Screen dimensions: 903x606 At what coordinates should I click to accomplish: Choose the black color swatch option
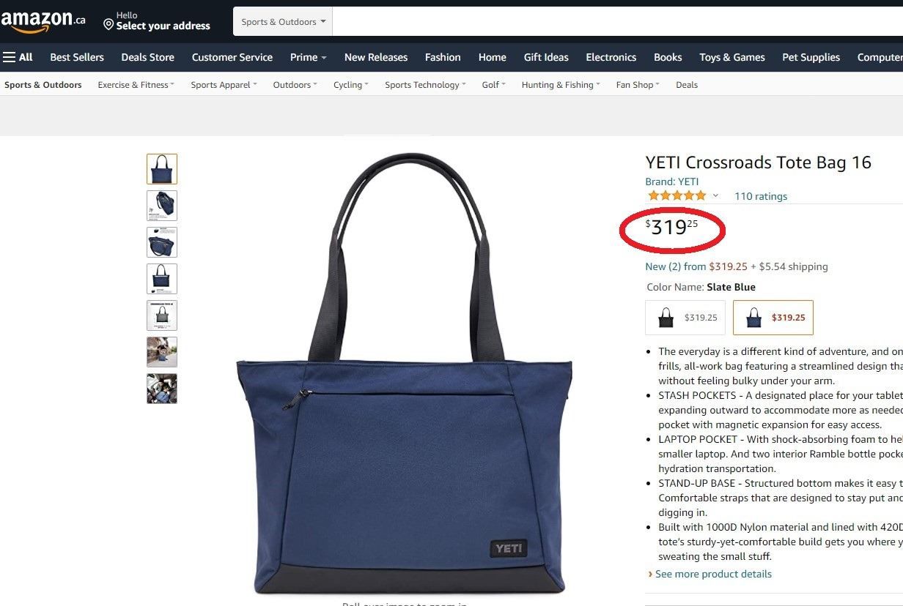point(685,318)
